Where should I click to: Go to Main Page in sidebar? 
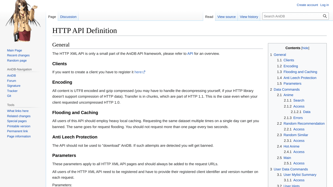(x=14, y=50)
